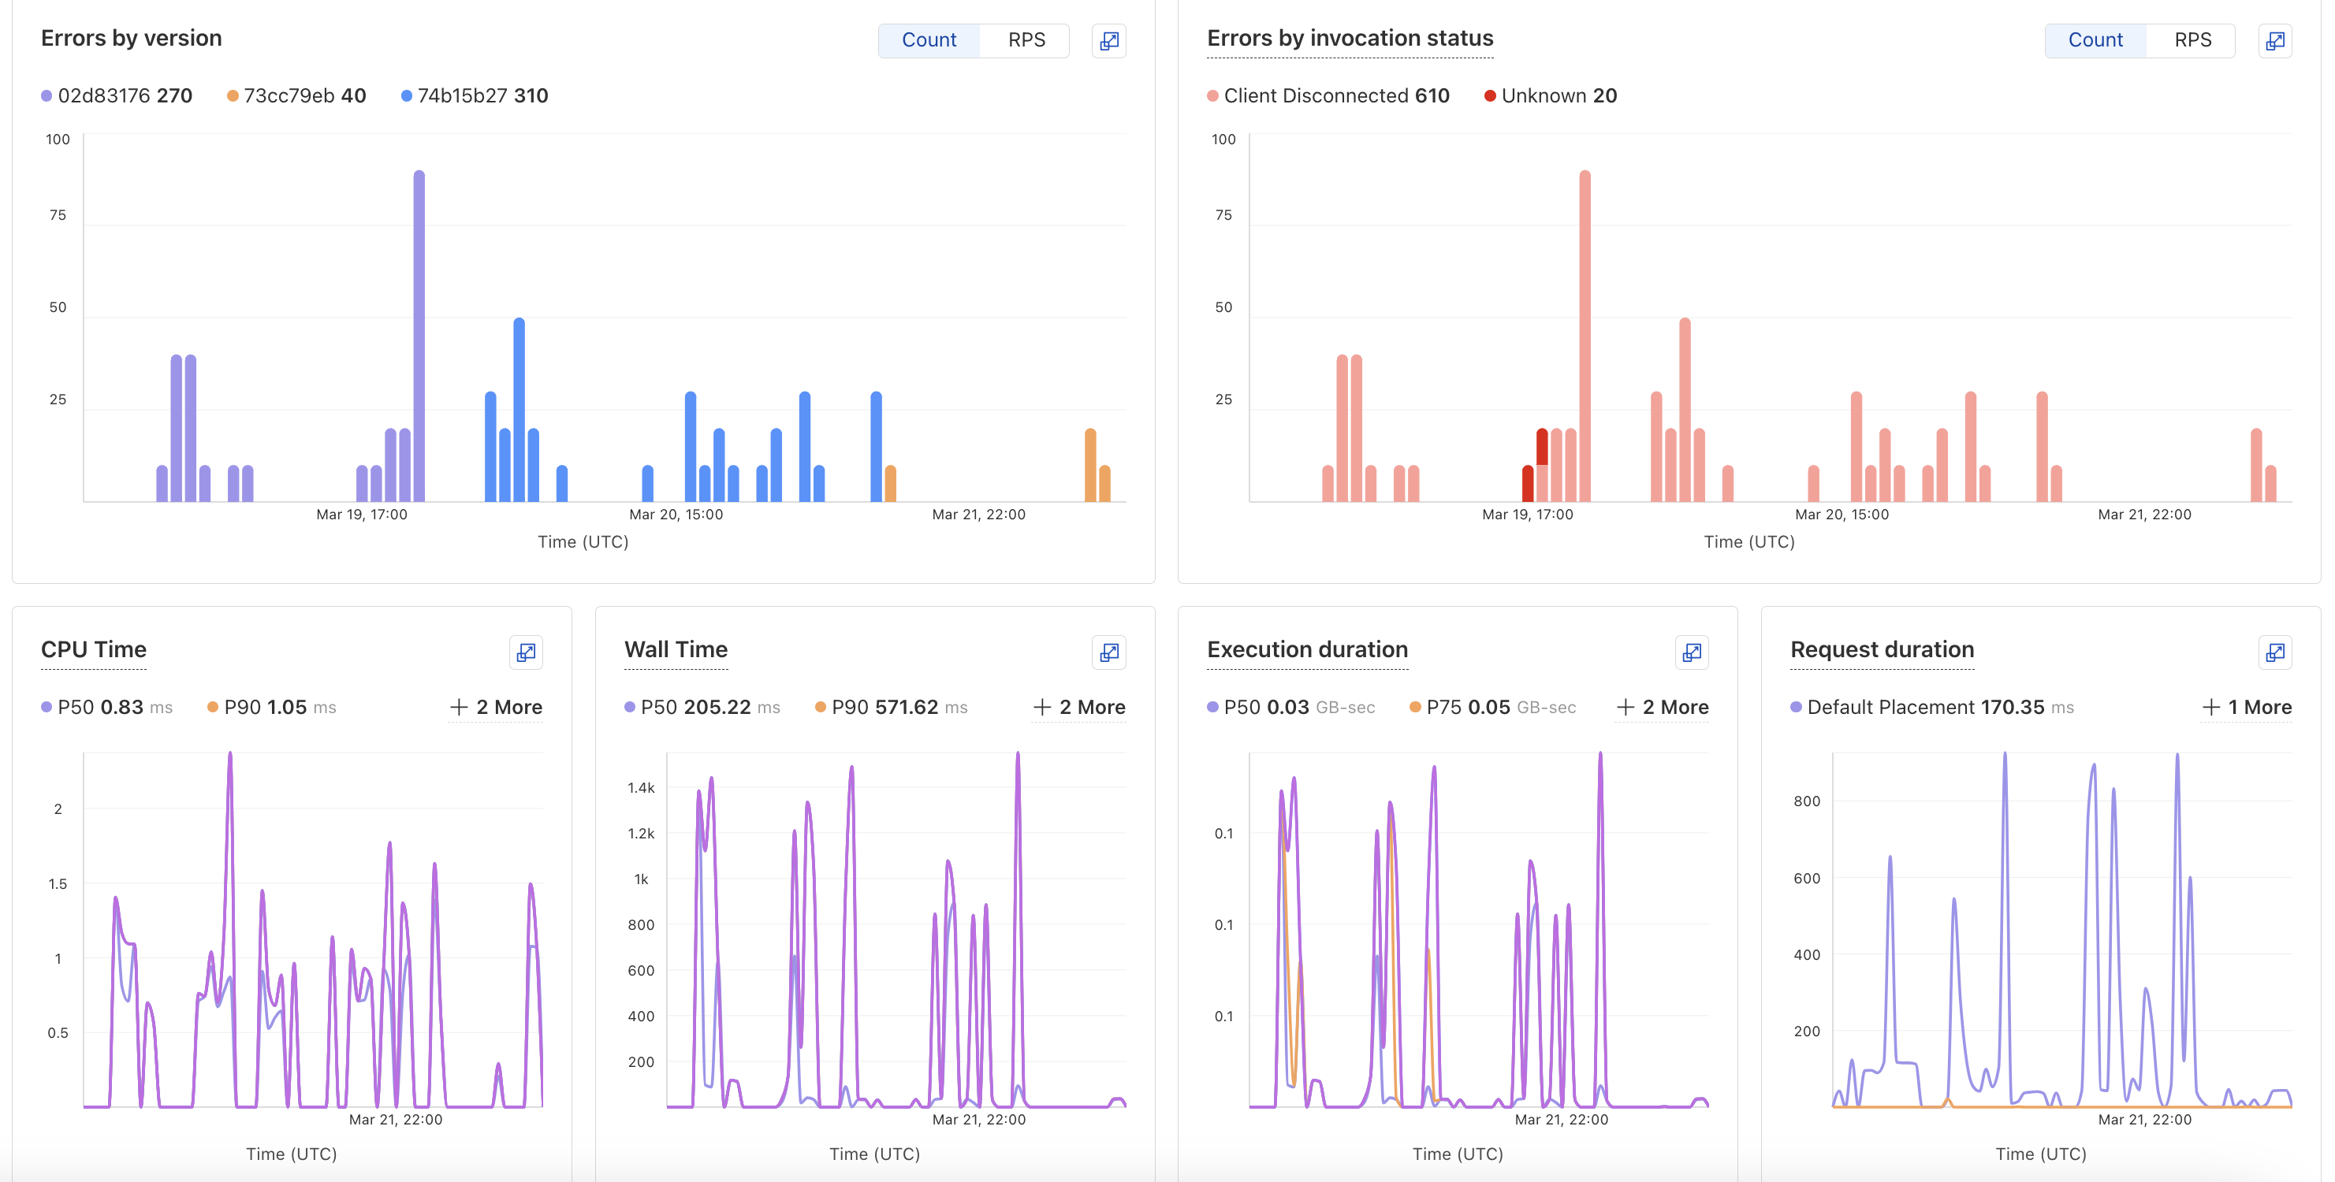Select Count in Errors by version
This screenshot has height=1182, width=2335.
(x=928, y=40)
